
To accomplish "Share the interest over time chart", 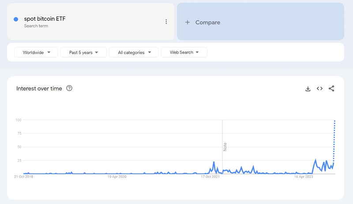I will [331, 89].
